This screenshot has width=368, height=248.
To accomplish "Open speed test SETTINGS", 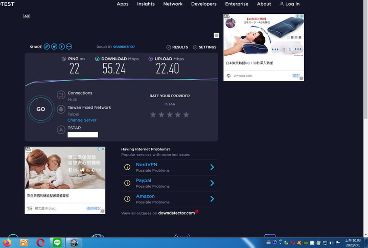I will 204,47.
